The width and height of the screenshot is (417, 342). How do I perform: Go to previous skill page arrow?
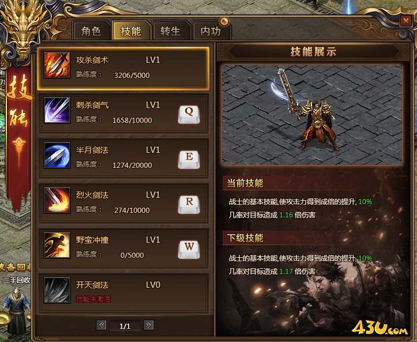(x=102, y=325)
